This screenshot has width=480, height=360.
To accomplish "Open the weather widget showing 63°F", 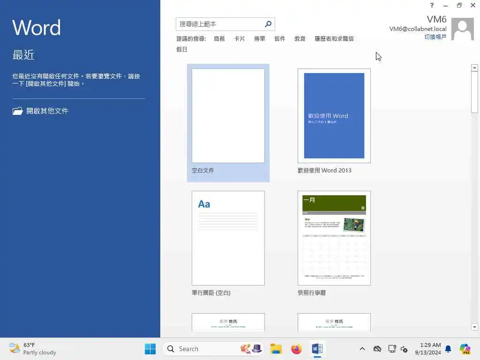I will pyautogui.click(x=32, y=349).
